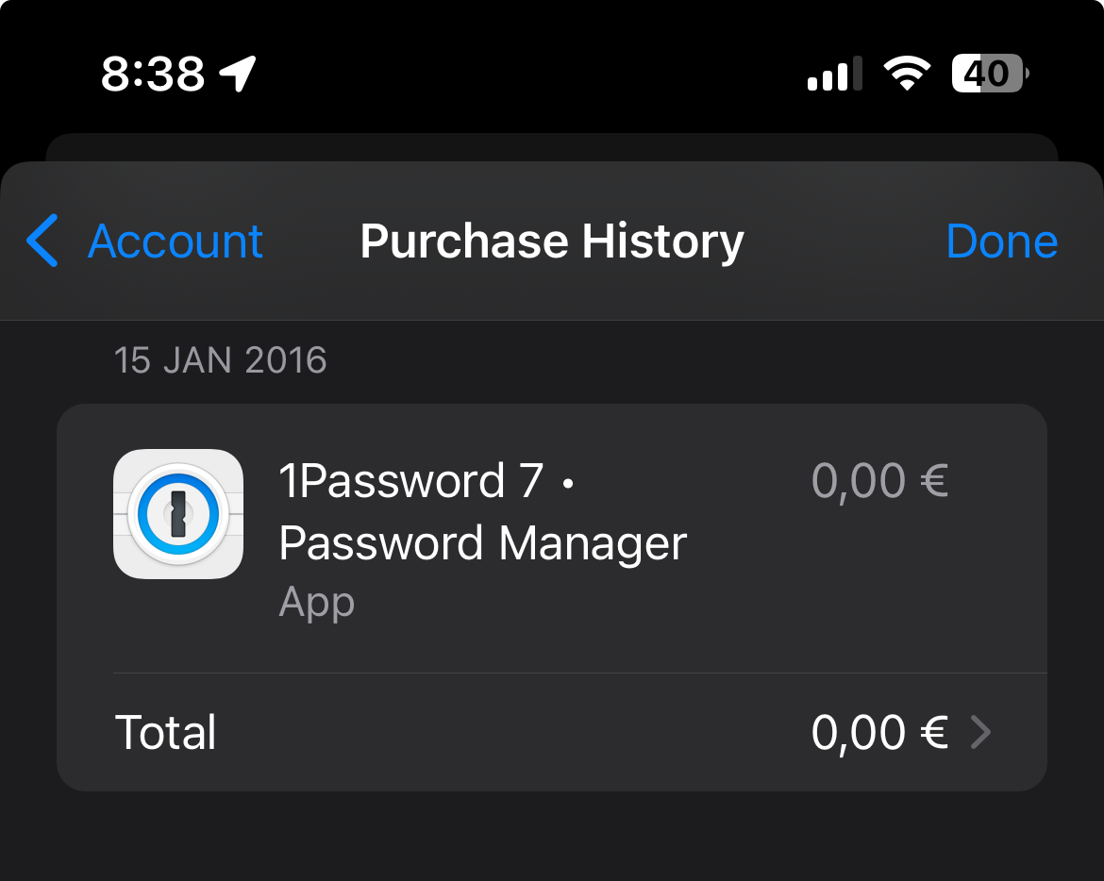Tap the Purchase History title
This screenshot has height=881, width=1104.
click(x=551, y=241)
